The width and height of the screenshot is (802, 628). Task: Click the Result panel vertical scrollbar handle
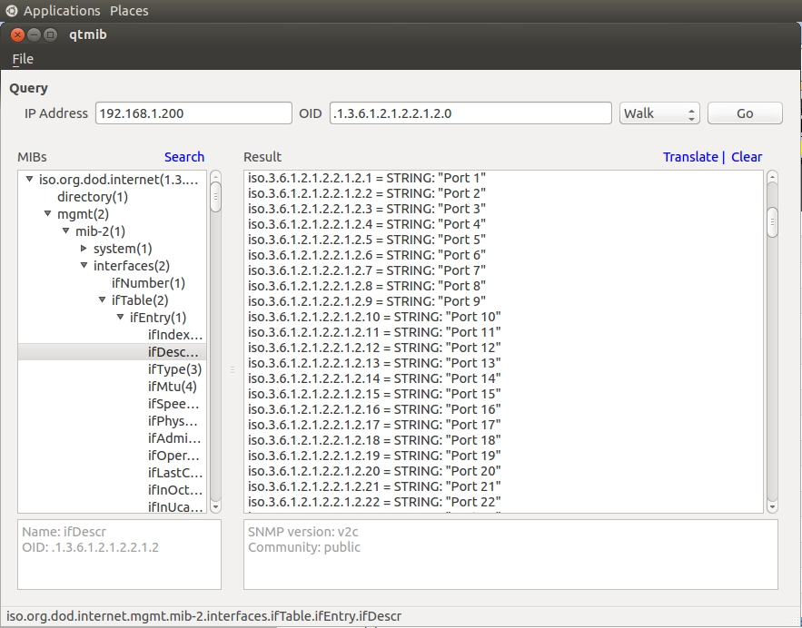772,221
